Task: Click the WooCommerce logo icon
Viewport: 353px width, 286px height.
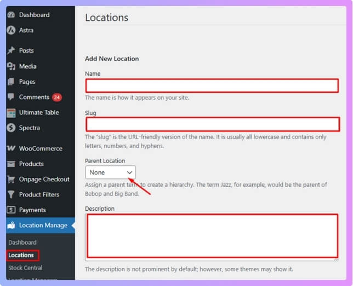Action: pos(11,148)
